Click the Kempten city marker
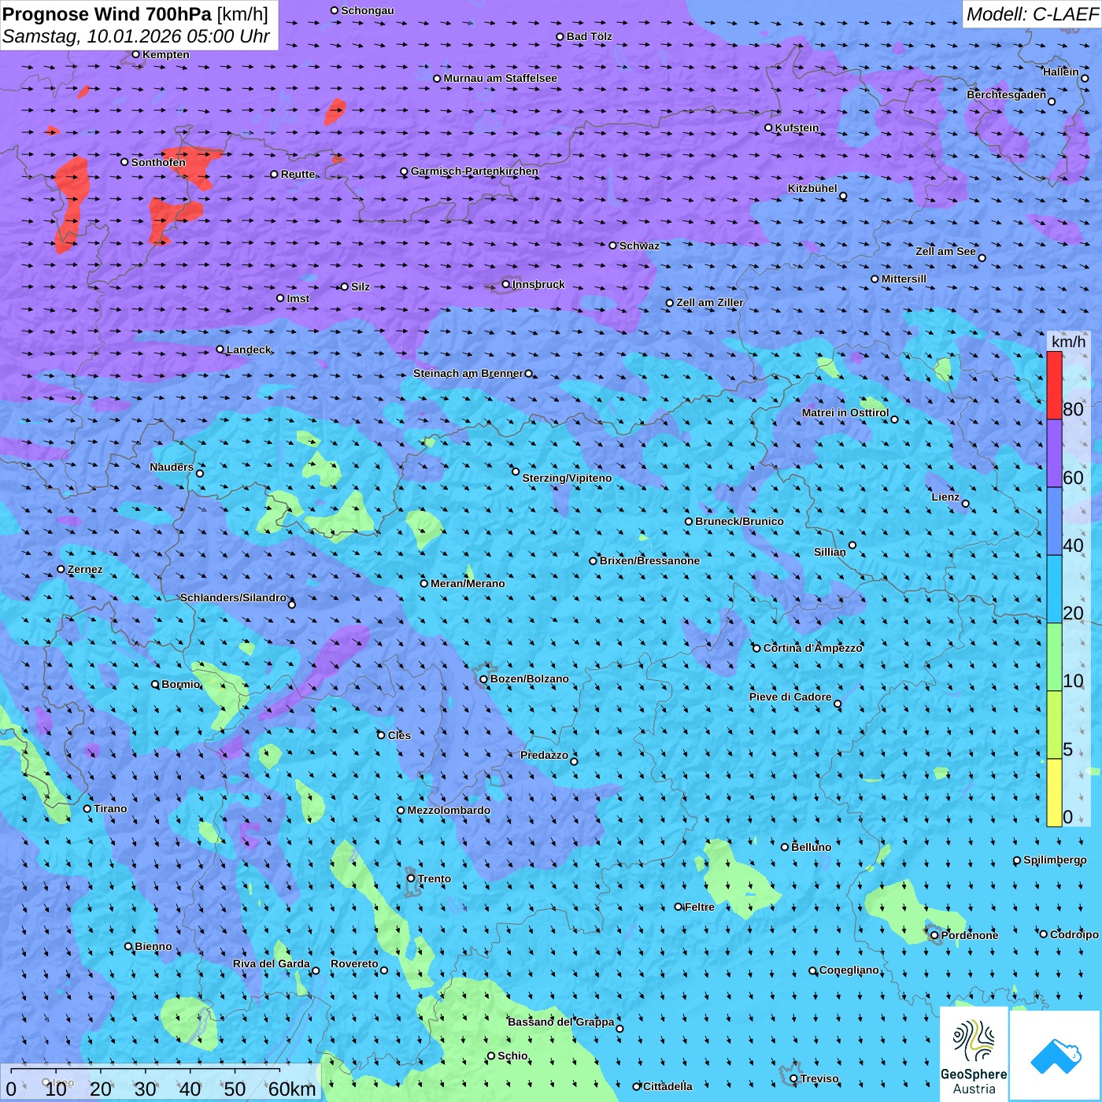Viewport: 1102px width, 1102px height. coord(136,54)
